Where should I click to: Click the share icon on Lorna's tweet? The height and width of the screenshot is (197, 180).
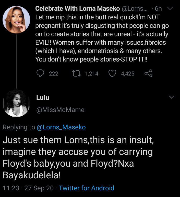click(148, 73)
